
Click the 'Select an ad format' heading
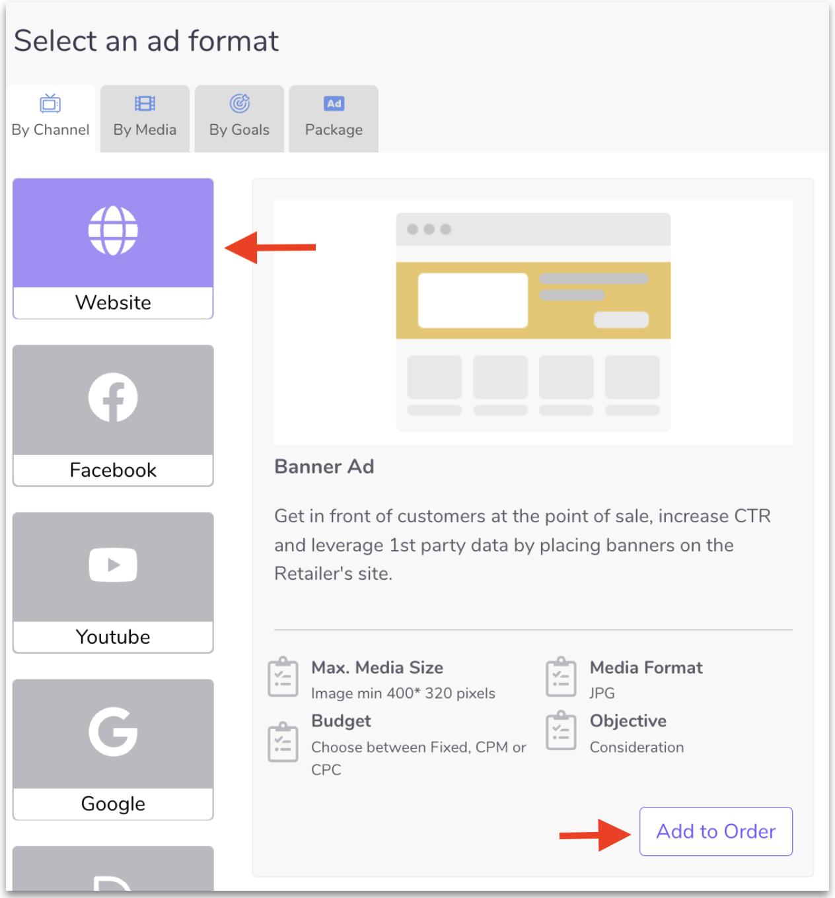point(146,41)
